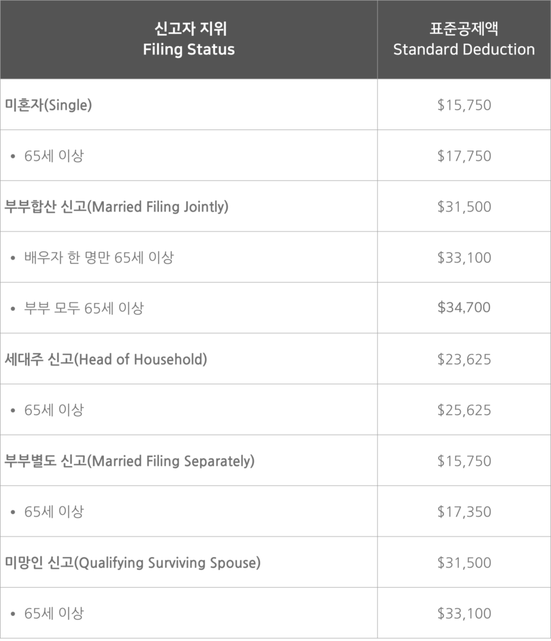The height and width of the screenshot is (641, 551).
Task: Click the $17,350 deduction amount
Action: (464, 512)
